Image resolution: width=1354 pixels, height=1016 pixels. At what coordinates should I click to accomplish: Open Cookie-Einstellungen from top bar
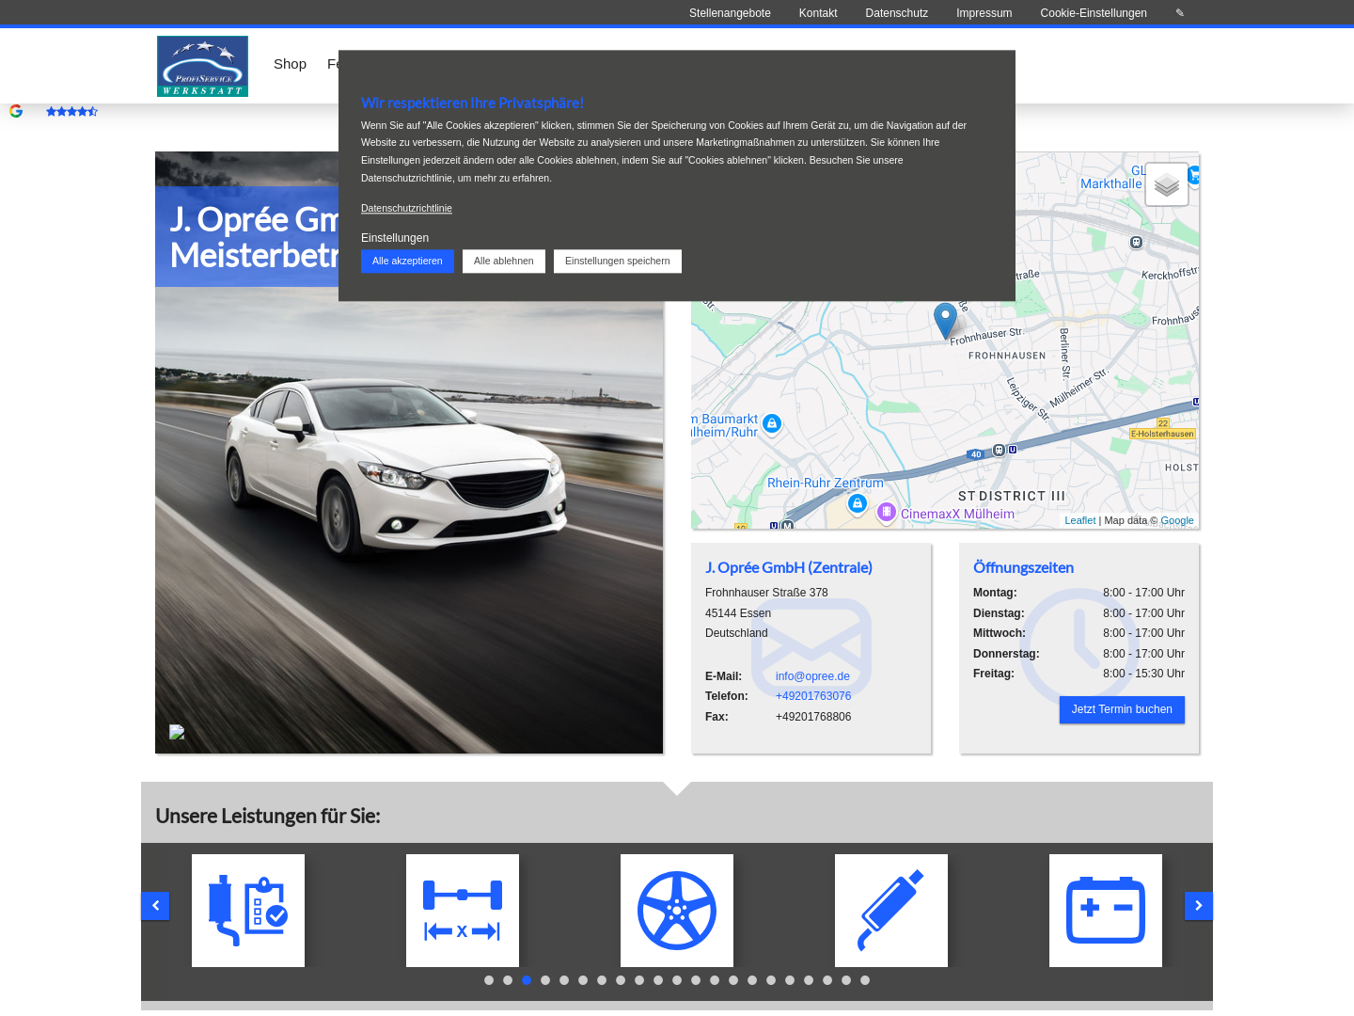pos(1094,13)
